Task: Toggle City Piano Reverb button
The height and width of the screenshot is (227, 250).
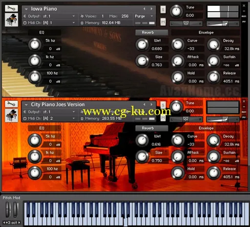Action: pos(152,128)
